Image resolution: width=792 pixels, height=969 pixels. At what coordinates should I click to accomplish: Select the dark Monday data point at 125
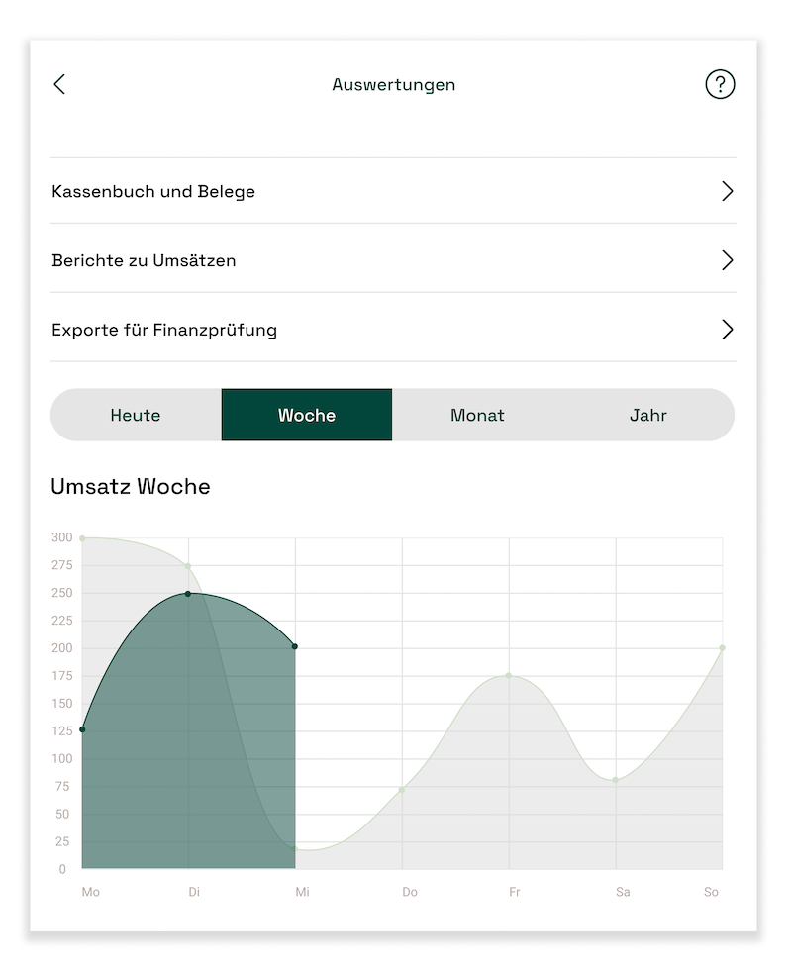point(82,729)
